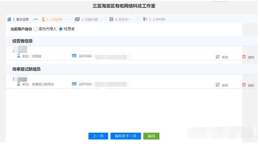Click person icon beside 职位: 商事登记联络员

tap(19, 84)
